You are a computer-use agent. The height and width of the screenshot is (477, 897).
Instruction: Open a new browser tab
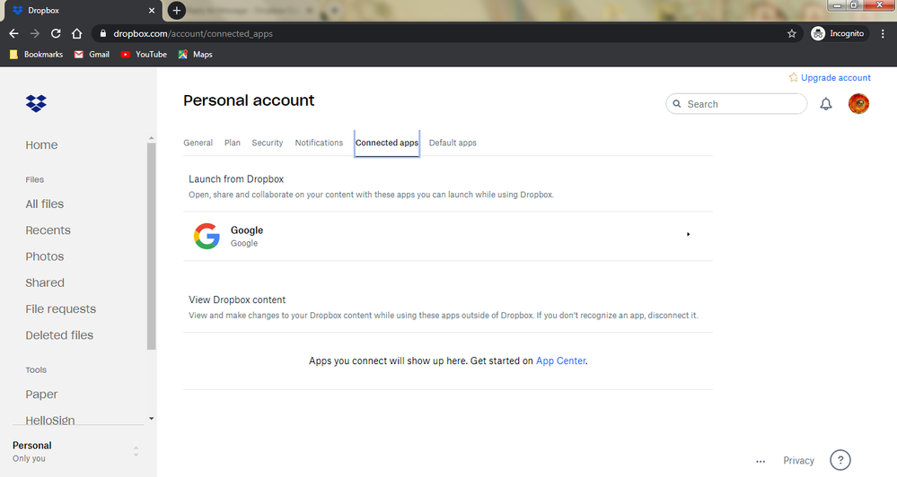coord(177,10)
